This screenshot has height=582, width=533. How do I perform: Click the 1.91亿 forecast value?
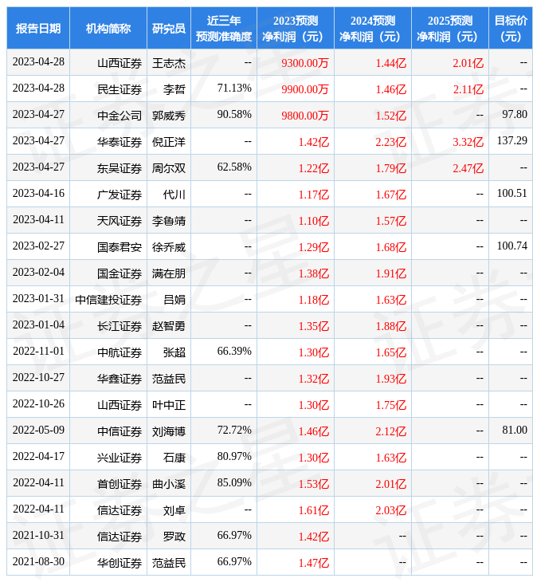pos(391,273)
